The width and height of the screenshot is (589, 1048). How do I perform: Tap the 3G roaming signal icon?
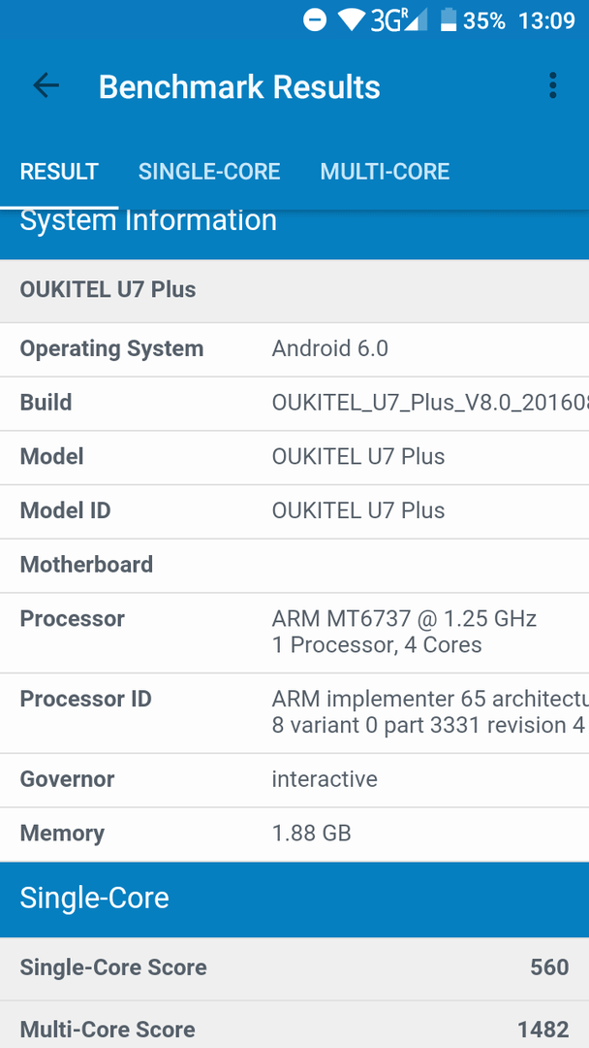pos(399,20)
